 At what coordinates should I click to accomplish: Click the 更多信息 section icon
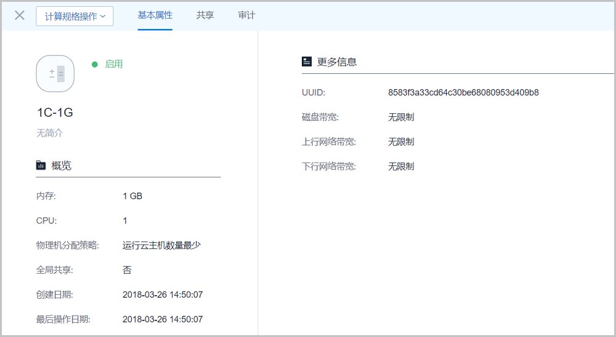307,61
